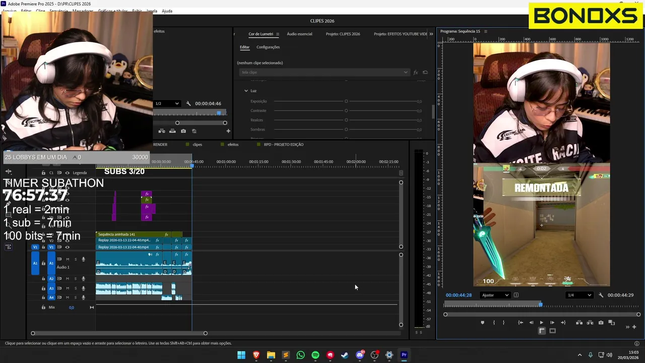
Task: Go to Out point in Program monitor
Action: [x=563, y=323]
